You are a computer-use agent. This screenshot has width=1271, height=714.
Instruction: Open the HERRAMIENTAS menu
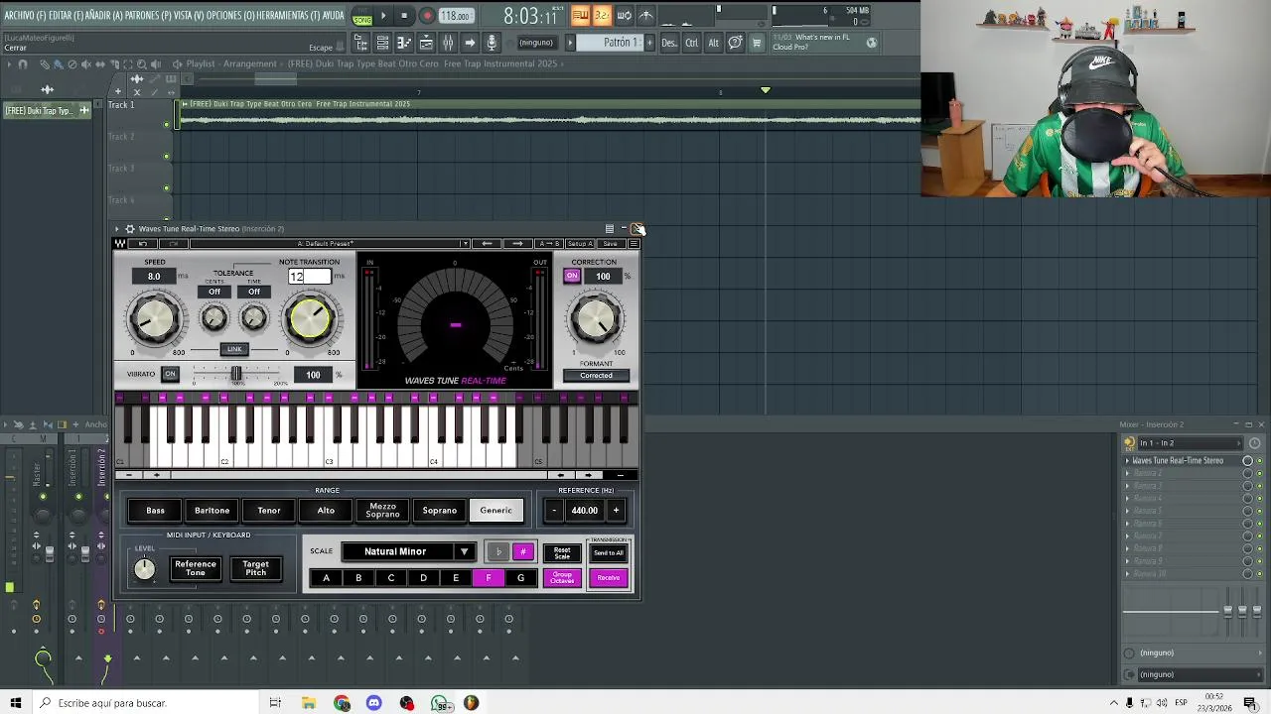[288, 16]
